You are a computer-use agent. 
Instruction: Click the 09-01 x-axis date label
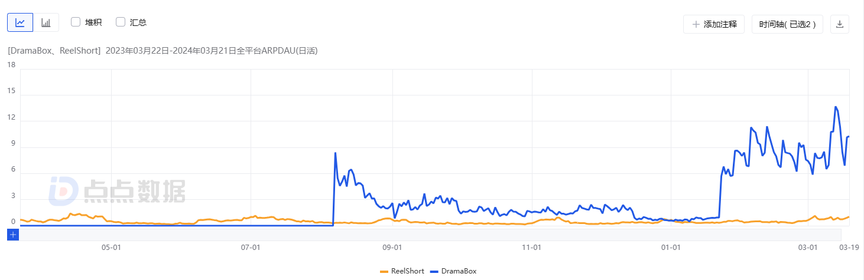coord(392,248)
